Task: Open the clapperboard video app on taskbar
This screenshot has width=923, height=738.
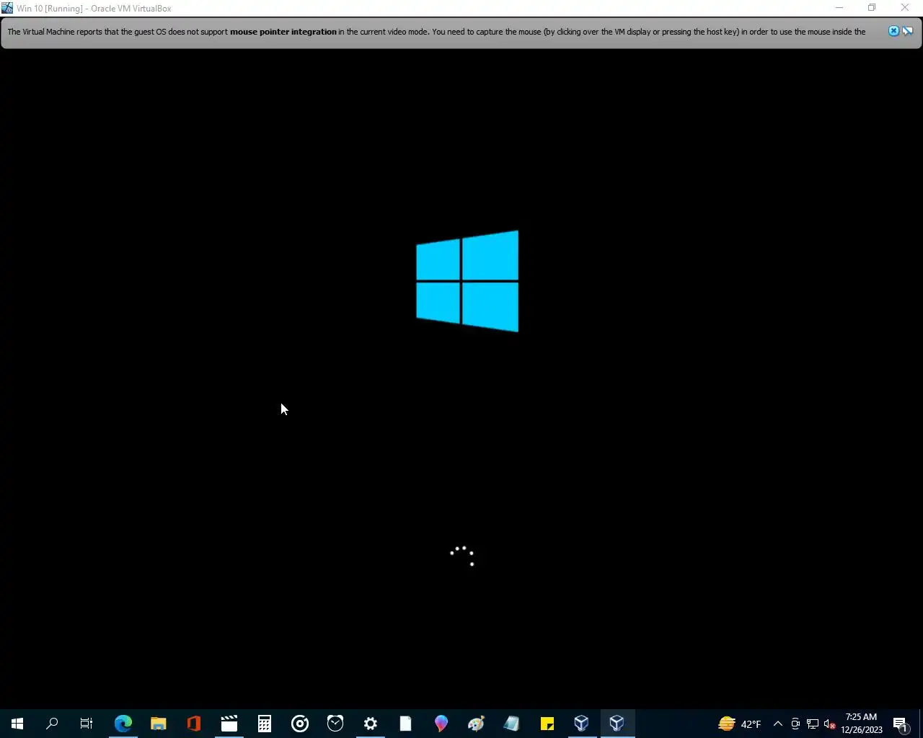Action: point(229,724)
